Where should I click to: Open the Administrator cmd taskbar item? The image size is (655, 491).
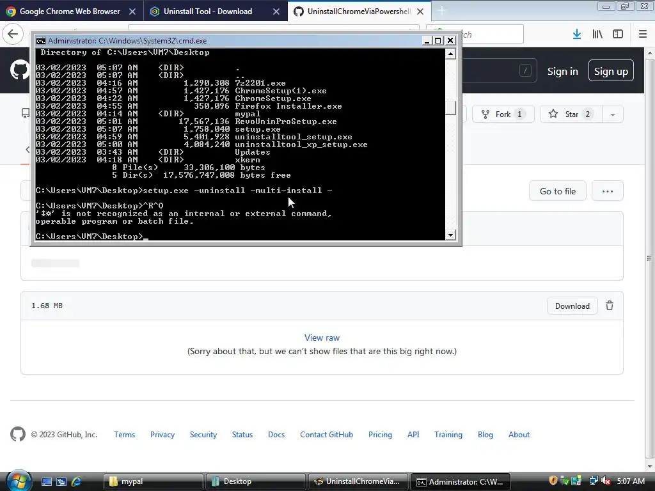point(460,481)
